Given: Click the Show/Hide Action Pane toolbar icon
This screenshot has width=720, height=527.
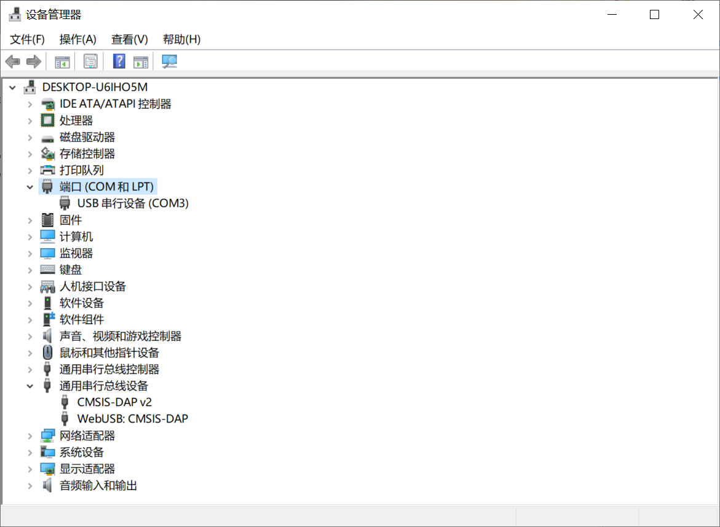Looking at the screenshot, I should coord(141,61).
